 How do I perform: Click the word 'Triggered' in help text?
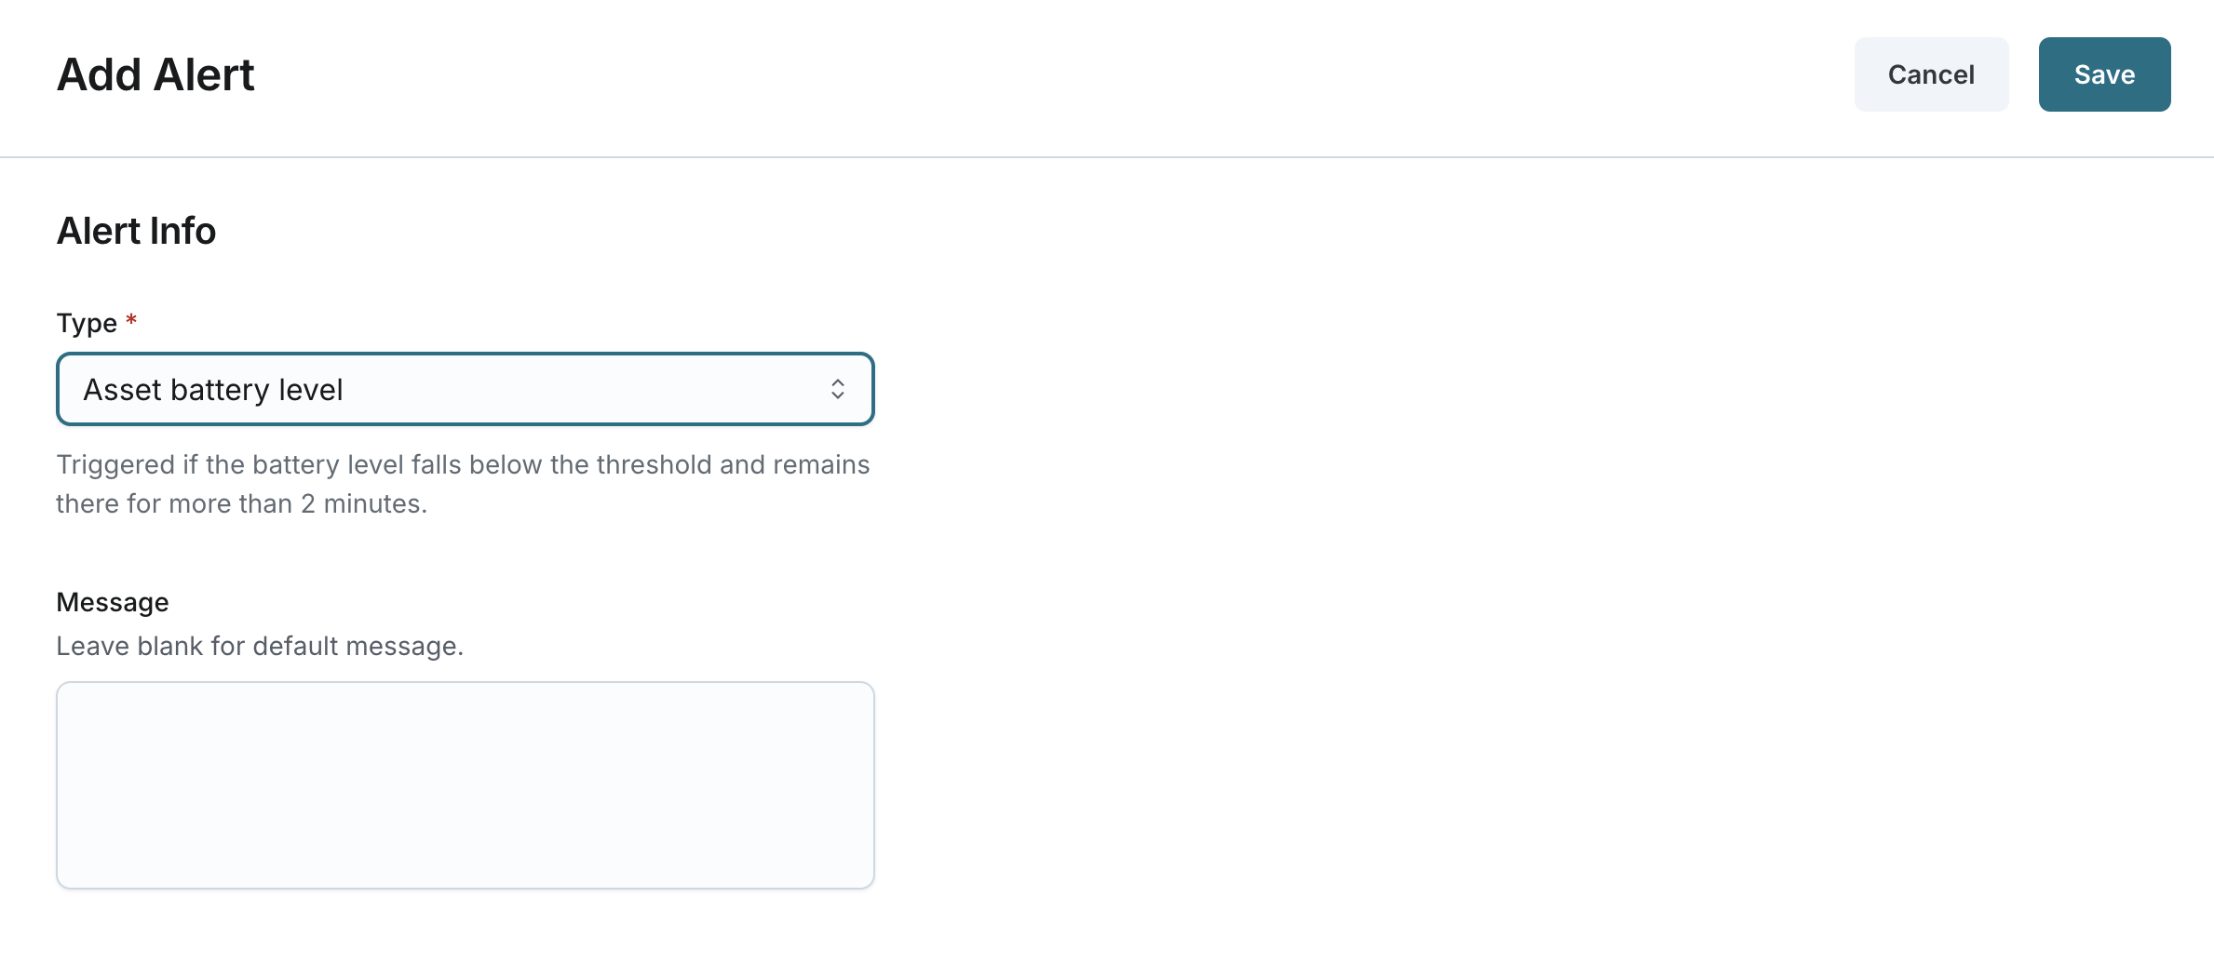[x=115, y=464]
